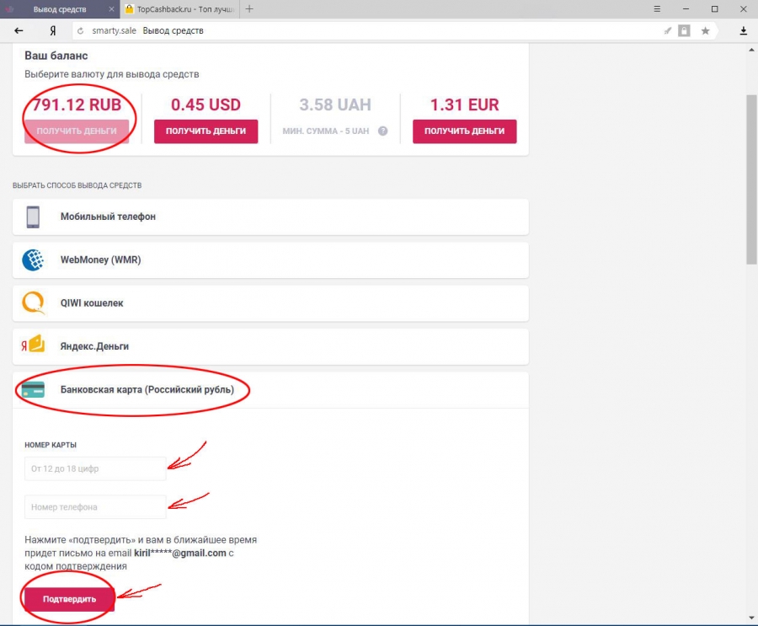758x626 pixels.
Task: Click the email text kiril*****@gmail.com
Action: 180,553
